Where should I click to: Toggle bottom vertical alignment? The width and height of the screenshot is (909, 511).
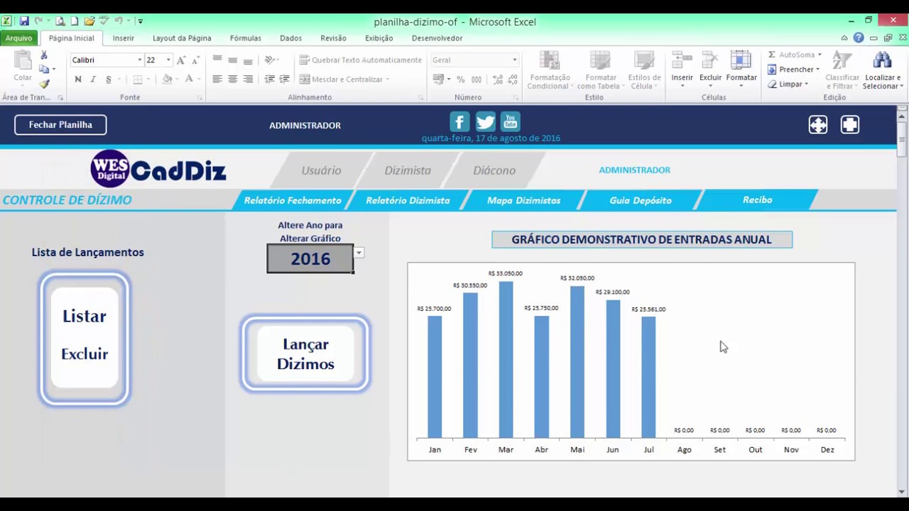click(x=248, y=60)
